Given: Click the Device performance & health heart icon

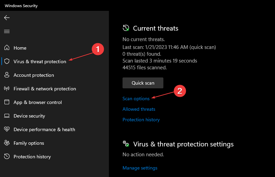Looking at the screenshot, I should (7, 129).
